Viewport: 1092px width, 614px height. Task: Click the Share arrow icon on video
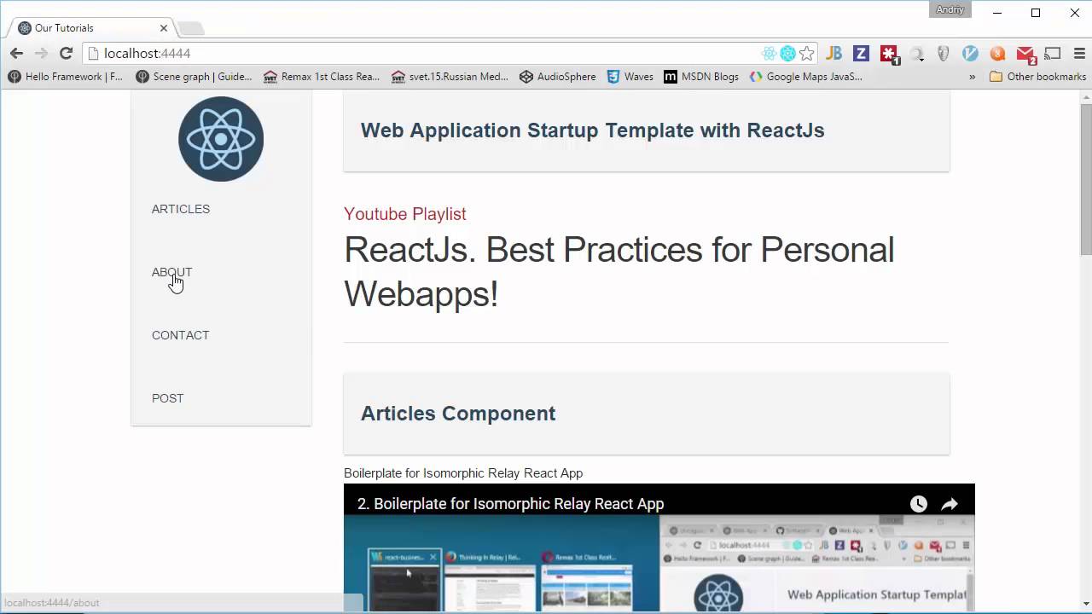click(950, 504)
